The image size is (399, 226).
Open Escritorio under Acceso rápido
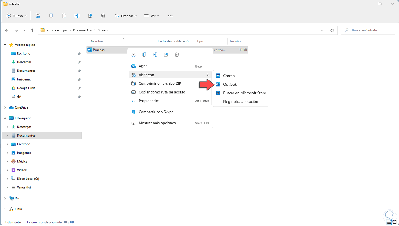tap(24, 54)
